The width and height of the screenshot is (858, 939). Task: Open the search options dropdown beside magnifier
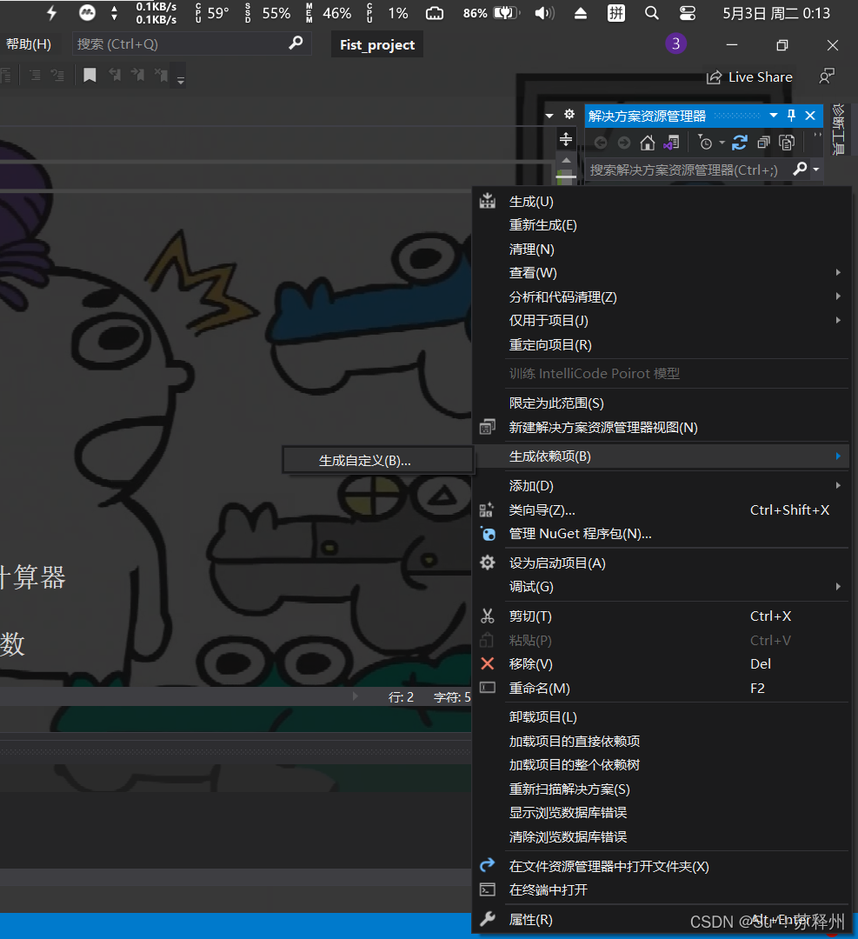pyautogui.click(x=816, y=170)
